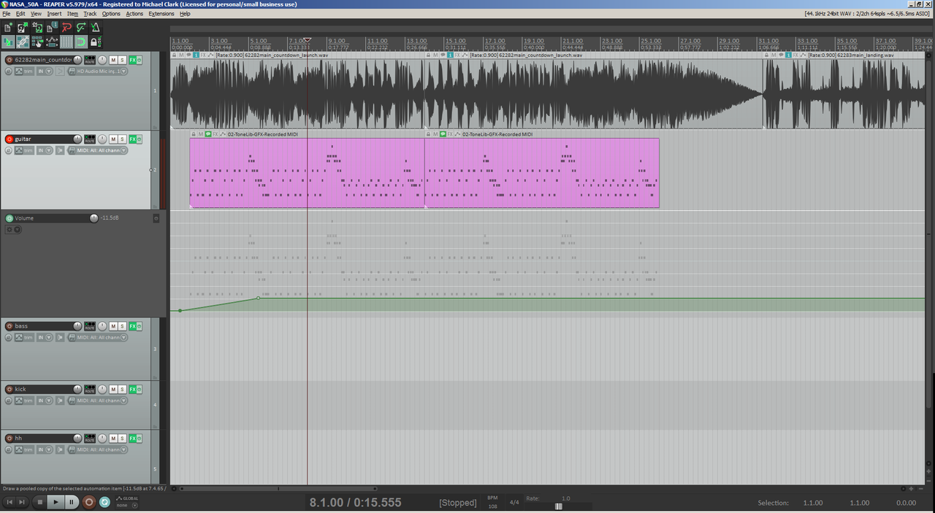The width and height of the screenshot is (935, 513).
Task: Toggle the metronome icon in toolbar
Action: click(95, 28)
